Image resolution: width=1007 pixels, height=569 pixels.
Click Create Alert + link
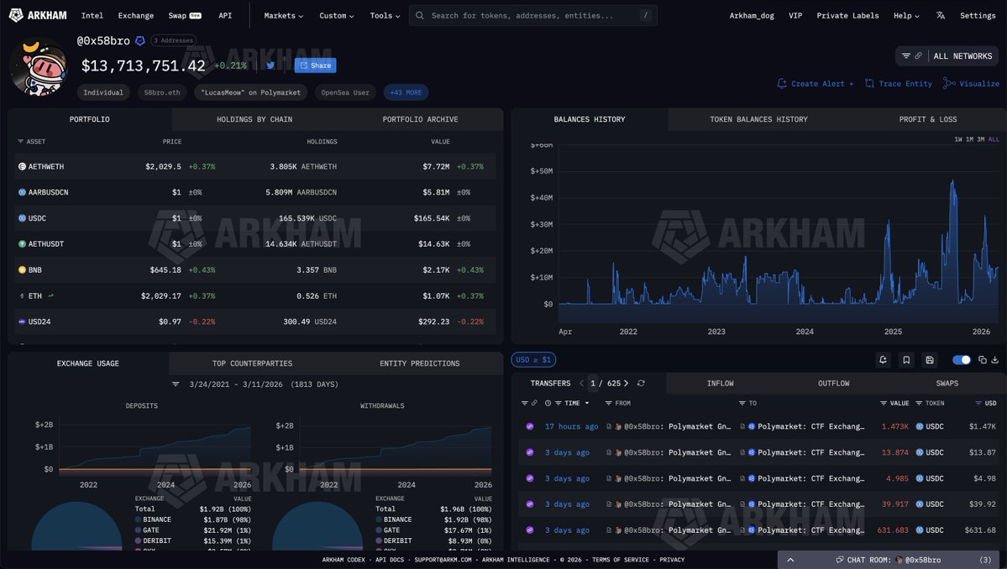tap(815, 83)
